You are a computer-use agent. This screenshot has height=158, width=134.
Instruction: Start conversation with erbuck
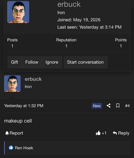point(85,62)
